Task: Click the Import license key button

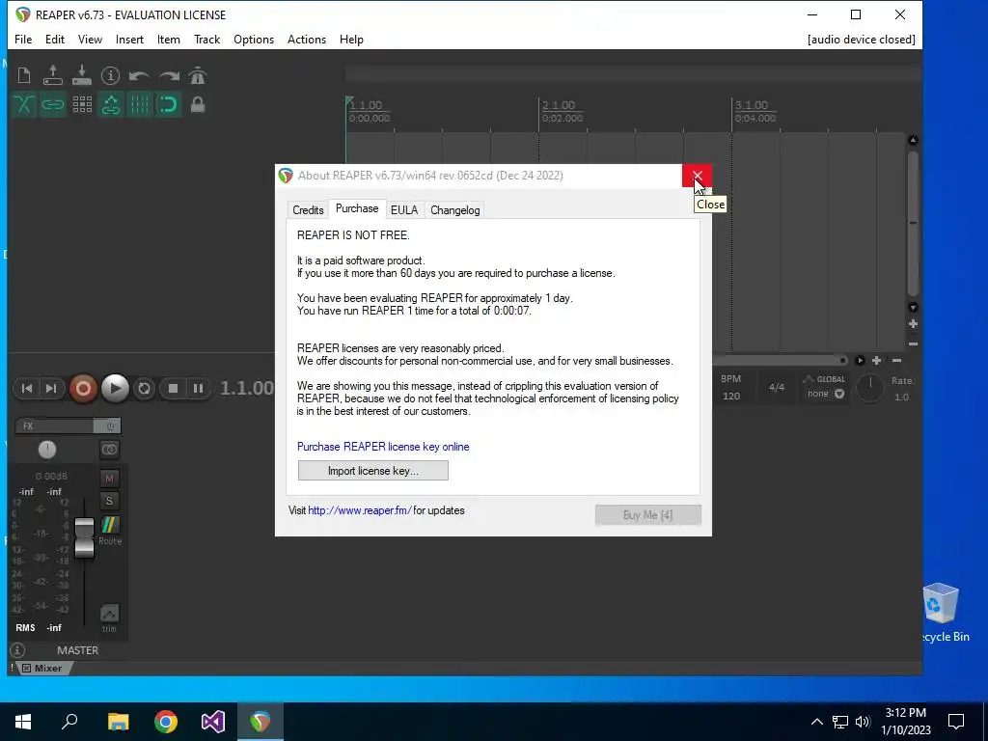Action: [373, 471]
